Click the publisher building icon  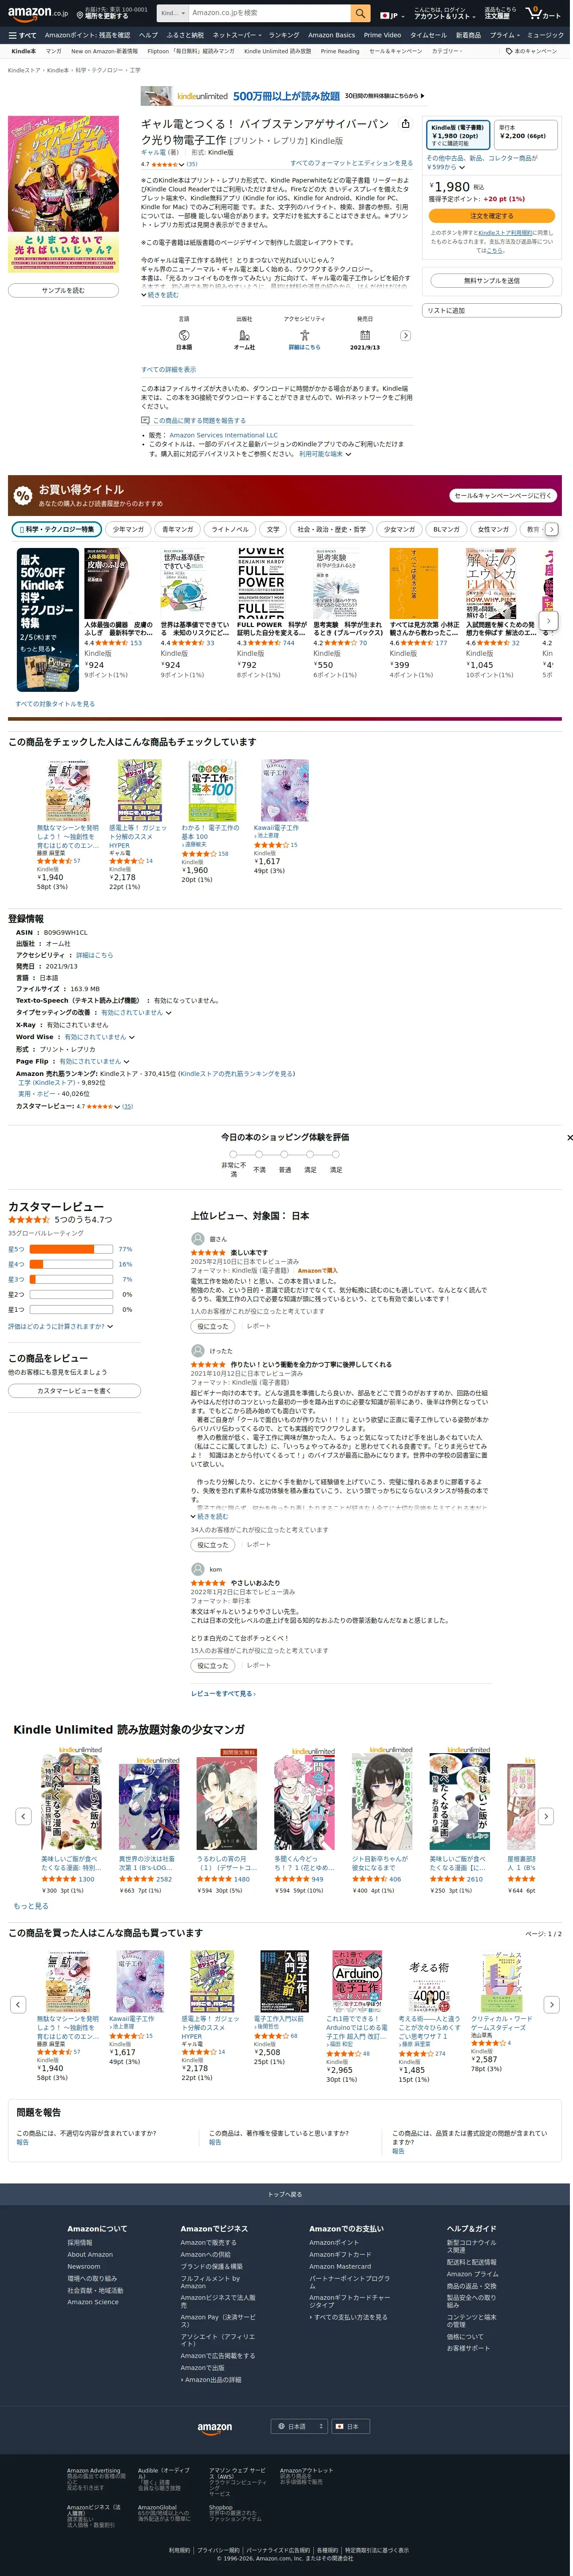point(244,335)
